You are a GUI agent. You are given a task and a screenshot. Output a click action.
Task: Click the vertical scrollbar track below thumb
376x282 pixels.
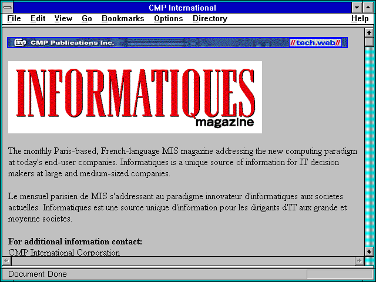369,147
